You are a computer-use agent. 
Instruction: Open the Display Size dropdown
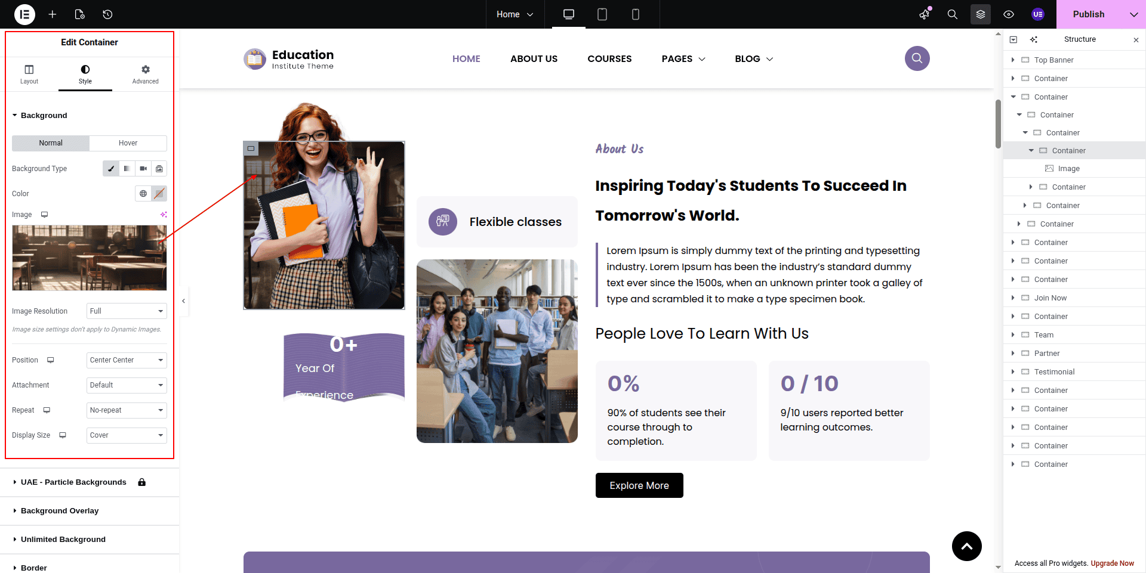click(x=127, y=435)
